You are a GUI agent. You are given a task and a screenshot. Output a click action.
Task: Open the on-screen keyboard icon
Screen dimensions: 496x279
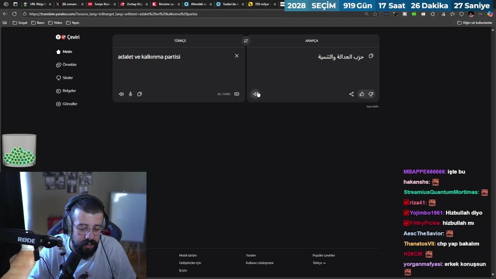pyautogui.click(x=237, y=94)
